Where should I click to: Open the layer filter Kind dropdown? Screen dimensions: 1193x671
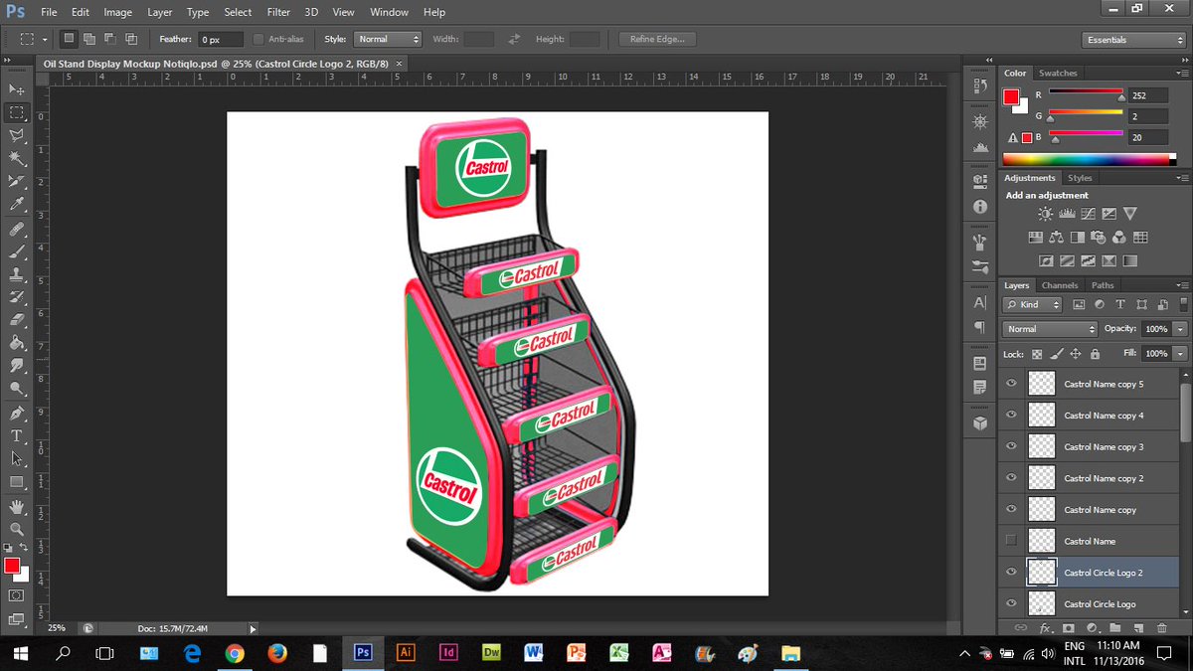(x=1032, y=304)
